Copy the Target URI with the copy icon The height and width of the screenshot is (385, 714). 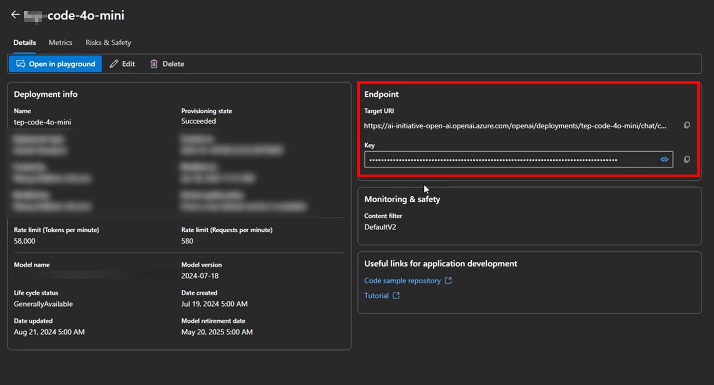(686, 125)
